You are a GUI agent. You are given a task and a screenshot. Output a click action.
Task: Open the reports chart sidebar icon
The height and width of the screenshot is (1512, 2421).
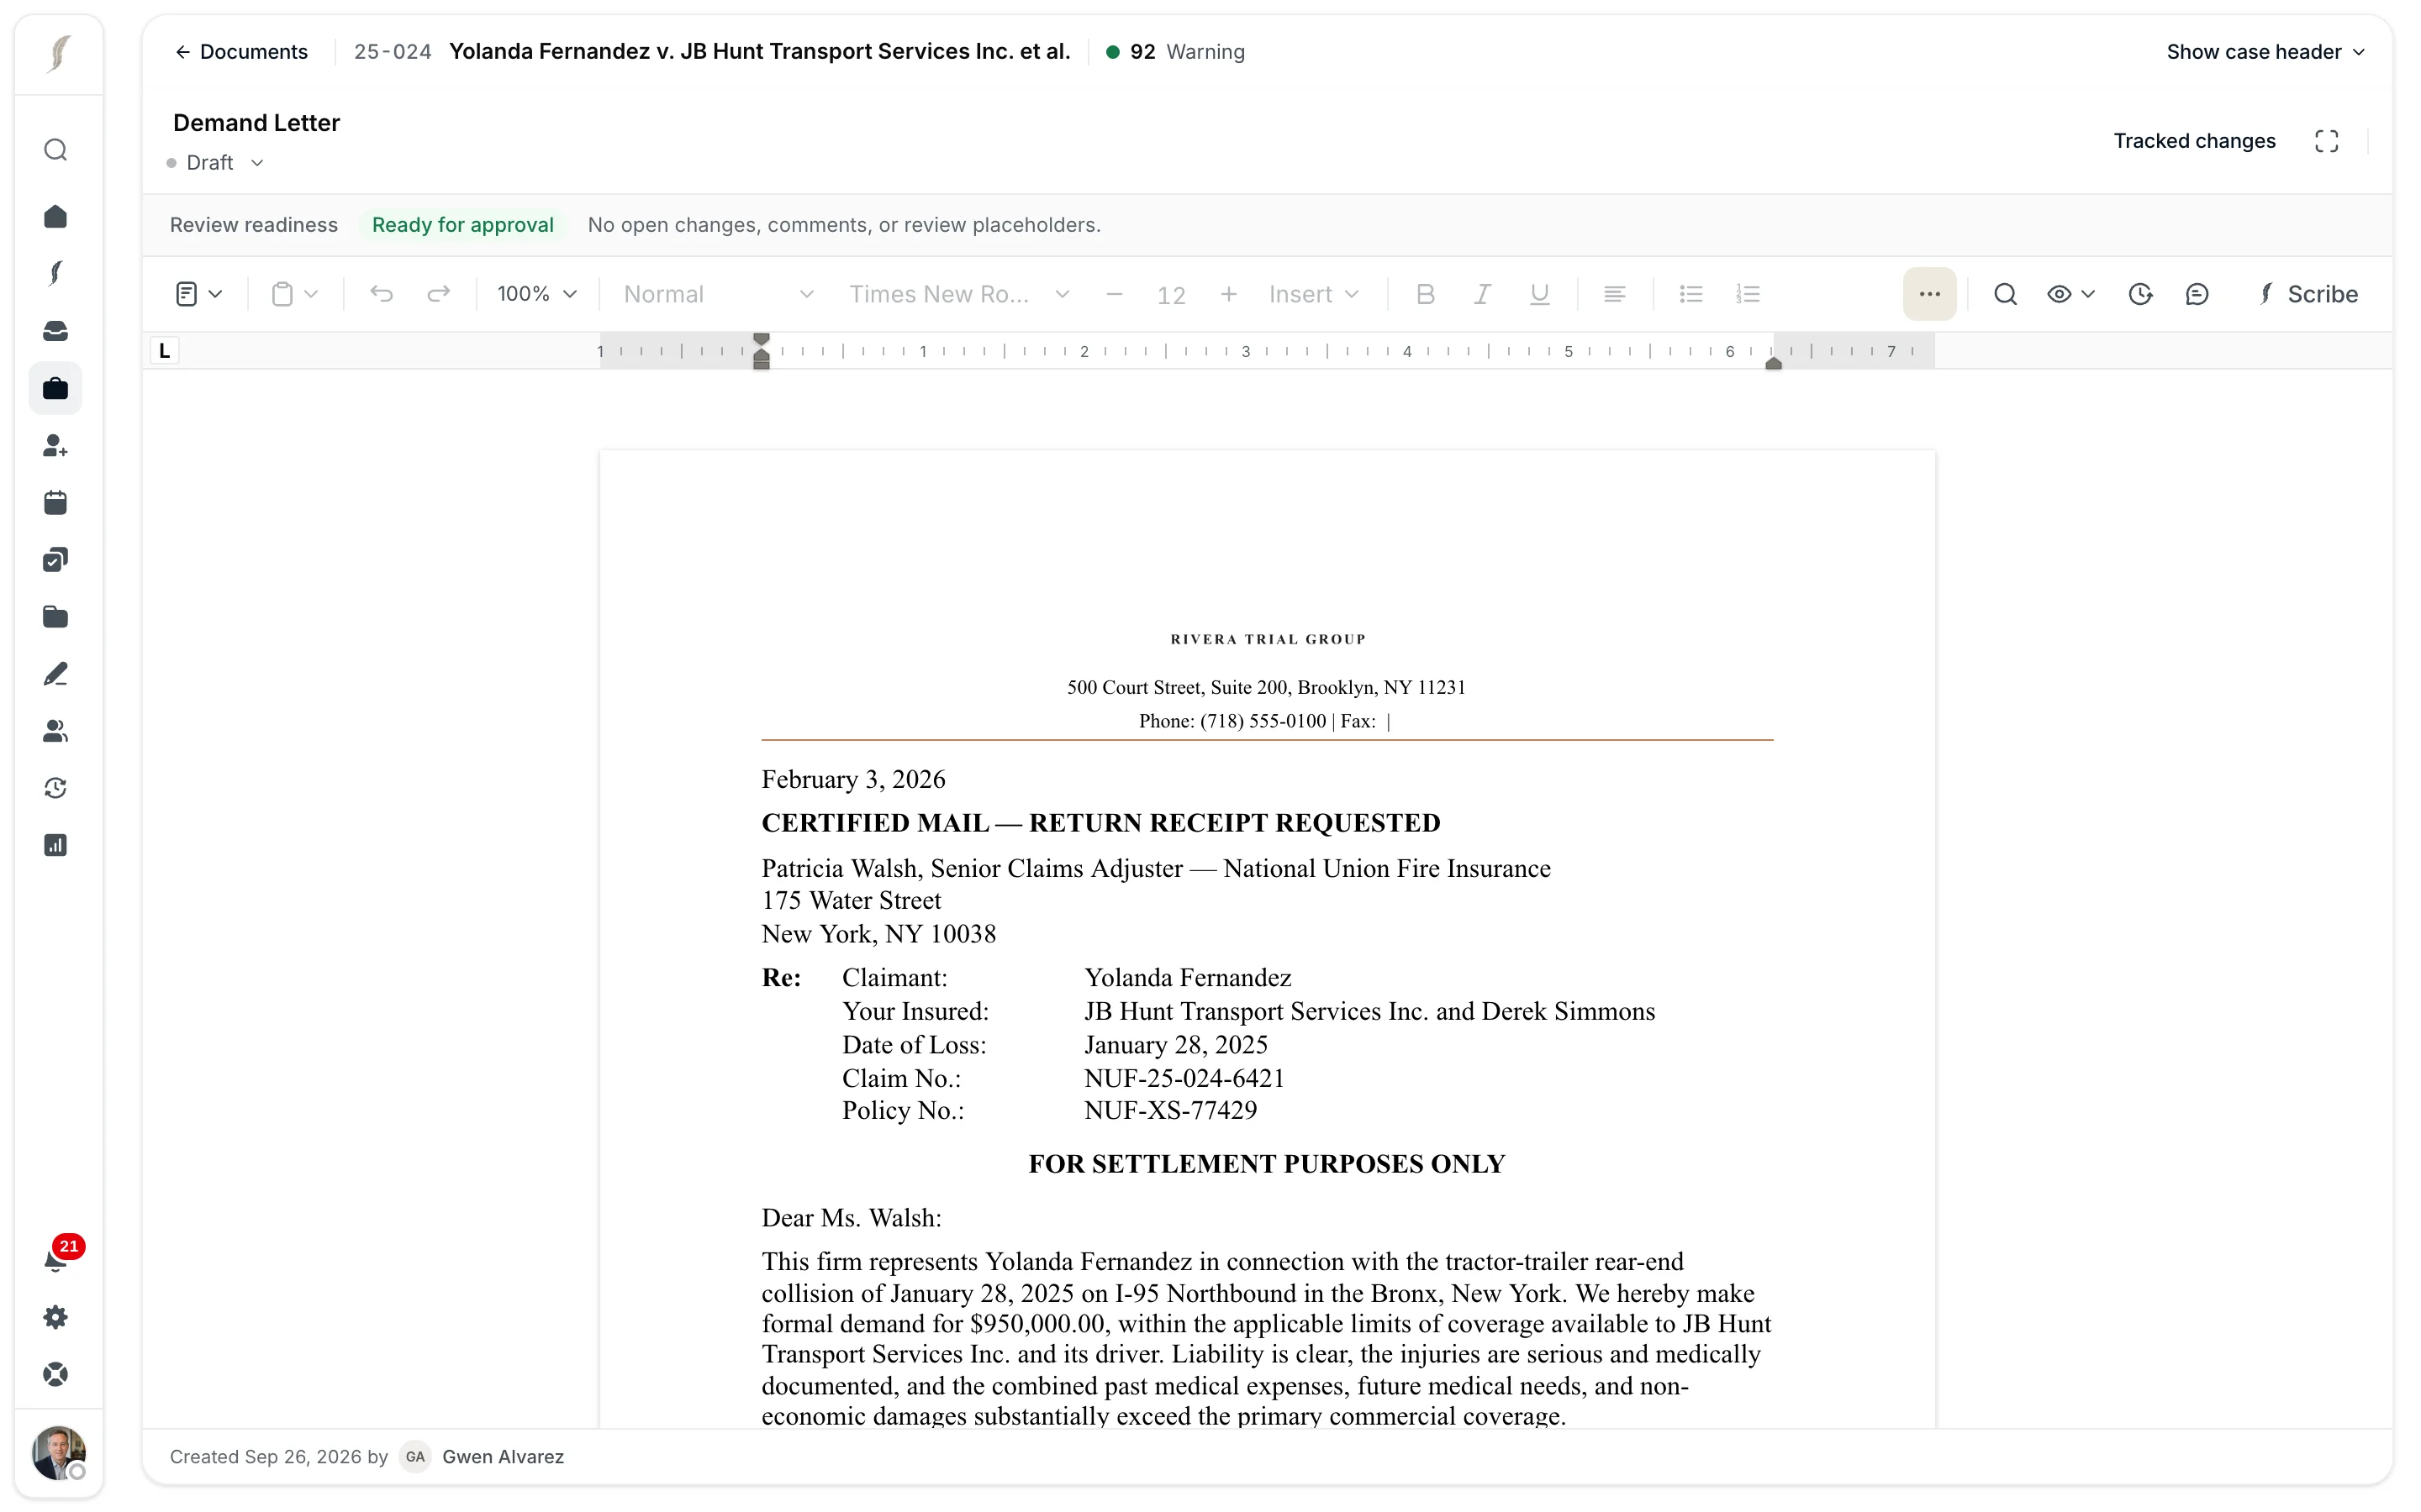pos(56,845)
